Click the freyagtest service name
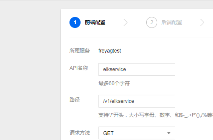This screenshot has height=140, width=213. 110,51
